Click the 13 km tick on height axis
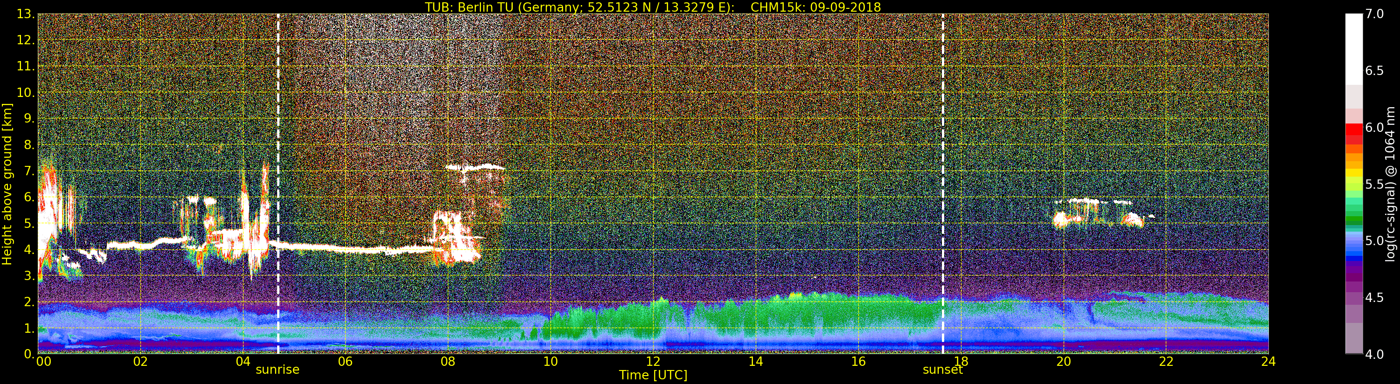The height and width of the screenshot is (384, 1400). click(25, 14)
